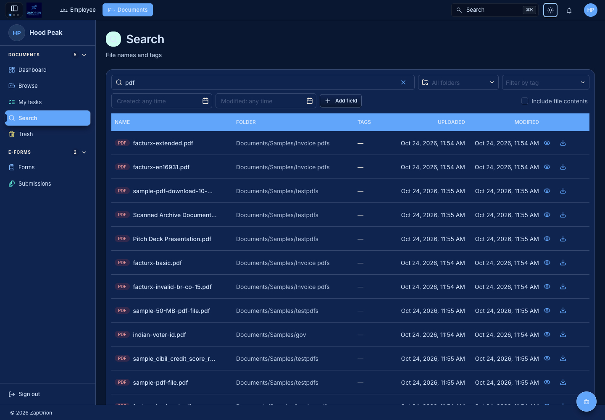Preview sample-pdf-download-10 with eye icon

click(x=547, y=191)
